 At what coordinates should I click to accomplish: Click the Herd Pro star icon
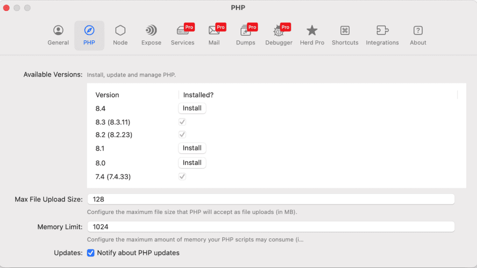coord(312,31)
